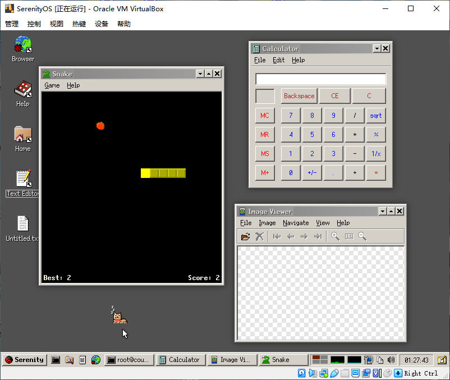The width and height of the screenshot is (450, 380).
Task: Zoom out using the Image Viewer toolbar
Action: (362, 236)
